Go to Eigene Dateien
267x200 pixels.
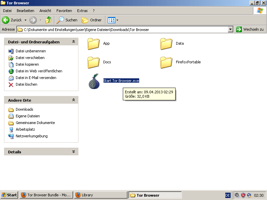click(28, 116)
